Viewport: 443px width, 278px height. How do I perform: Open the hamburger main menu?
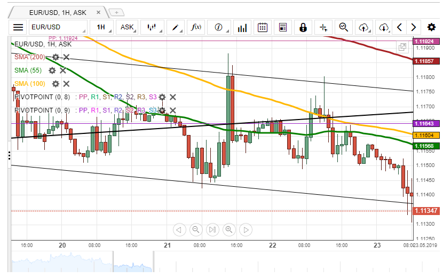pos(18,27)
